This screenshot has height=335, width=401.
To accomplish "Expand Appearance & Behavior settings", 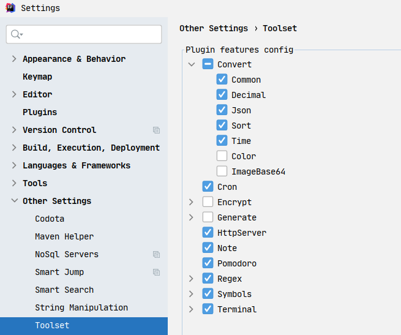I will pyautogui.click(x=14, y=59).
